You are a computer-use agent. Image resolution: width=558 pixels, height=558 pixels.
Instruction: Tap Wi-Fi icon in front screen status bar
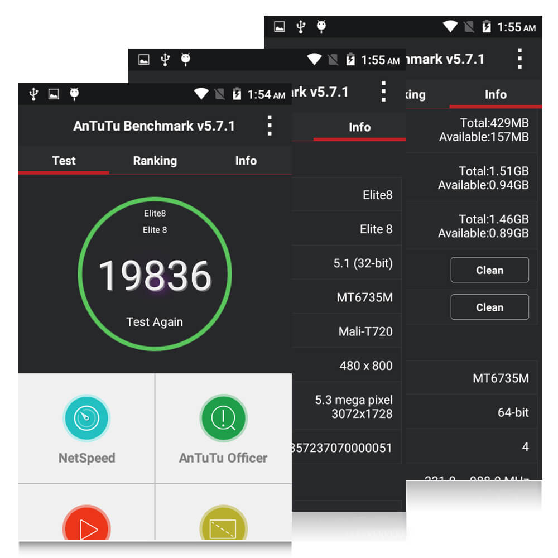(x=201, y=94)
